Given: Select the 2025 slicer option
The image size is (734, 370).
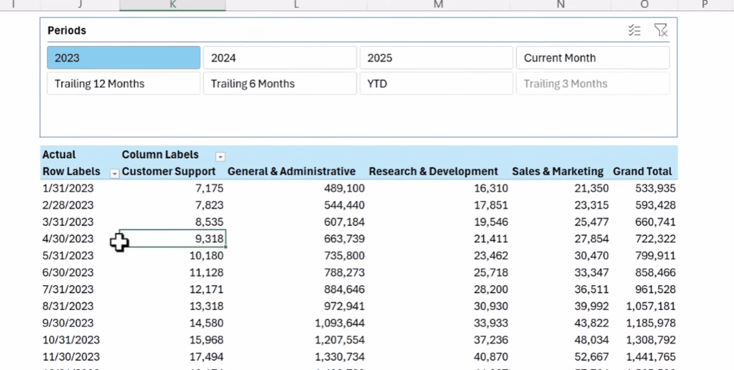Looking at the screenshot, I should coord(436,58).
